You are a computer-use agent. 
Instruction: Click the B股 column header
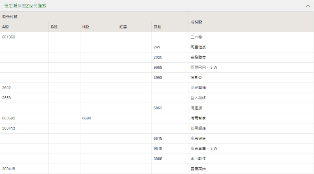54,27
